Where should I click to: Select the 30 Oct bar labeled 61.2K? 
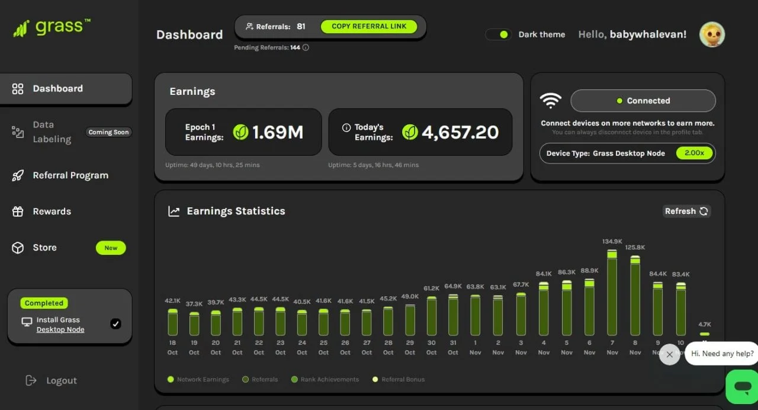point(432,316)
